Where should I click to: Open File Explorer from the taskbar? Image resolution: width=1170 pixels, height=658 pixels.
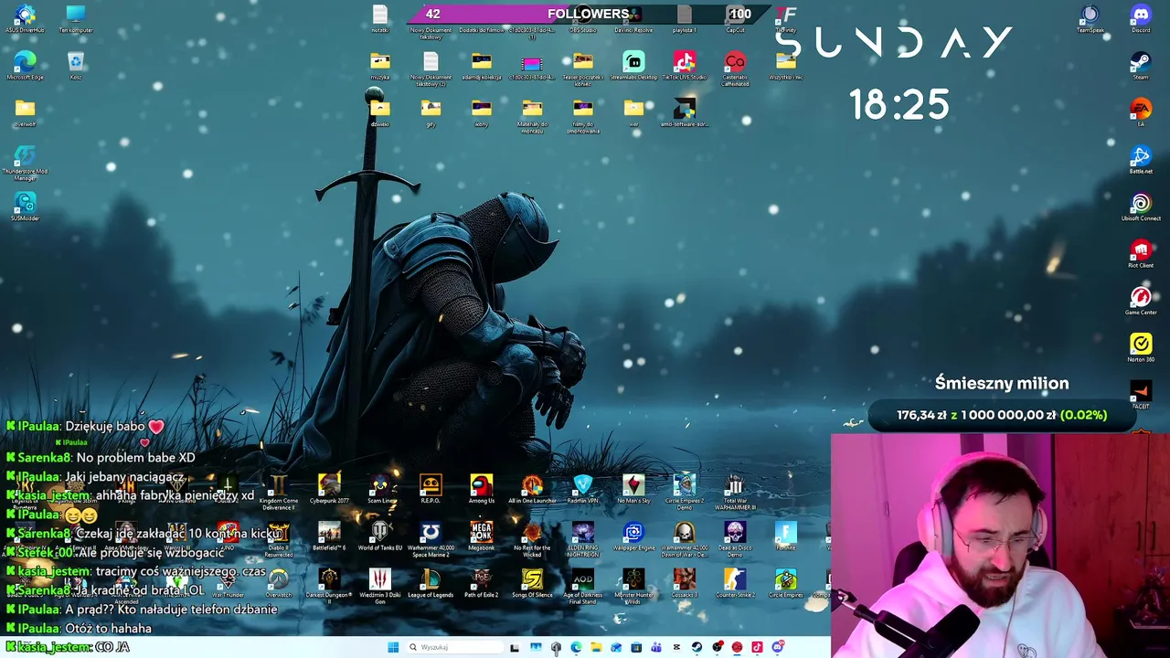(596, 647)
